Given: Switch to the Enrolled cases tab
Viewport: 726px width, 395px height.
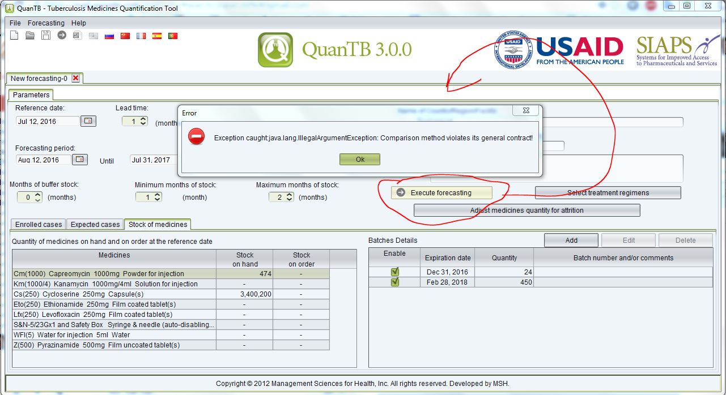Looking at the screenshot, I should (39, 225).
